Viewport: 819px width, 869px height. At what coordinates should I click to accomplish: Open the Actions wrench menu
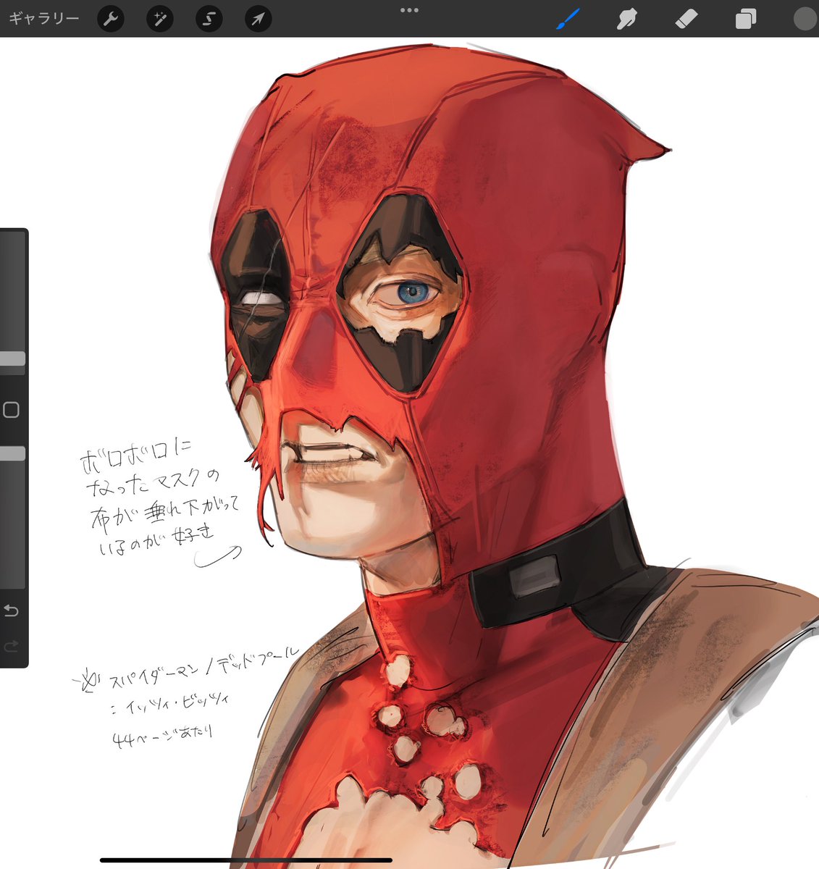[111, 19]
